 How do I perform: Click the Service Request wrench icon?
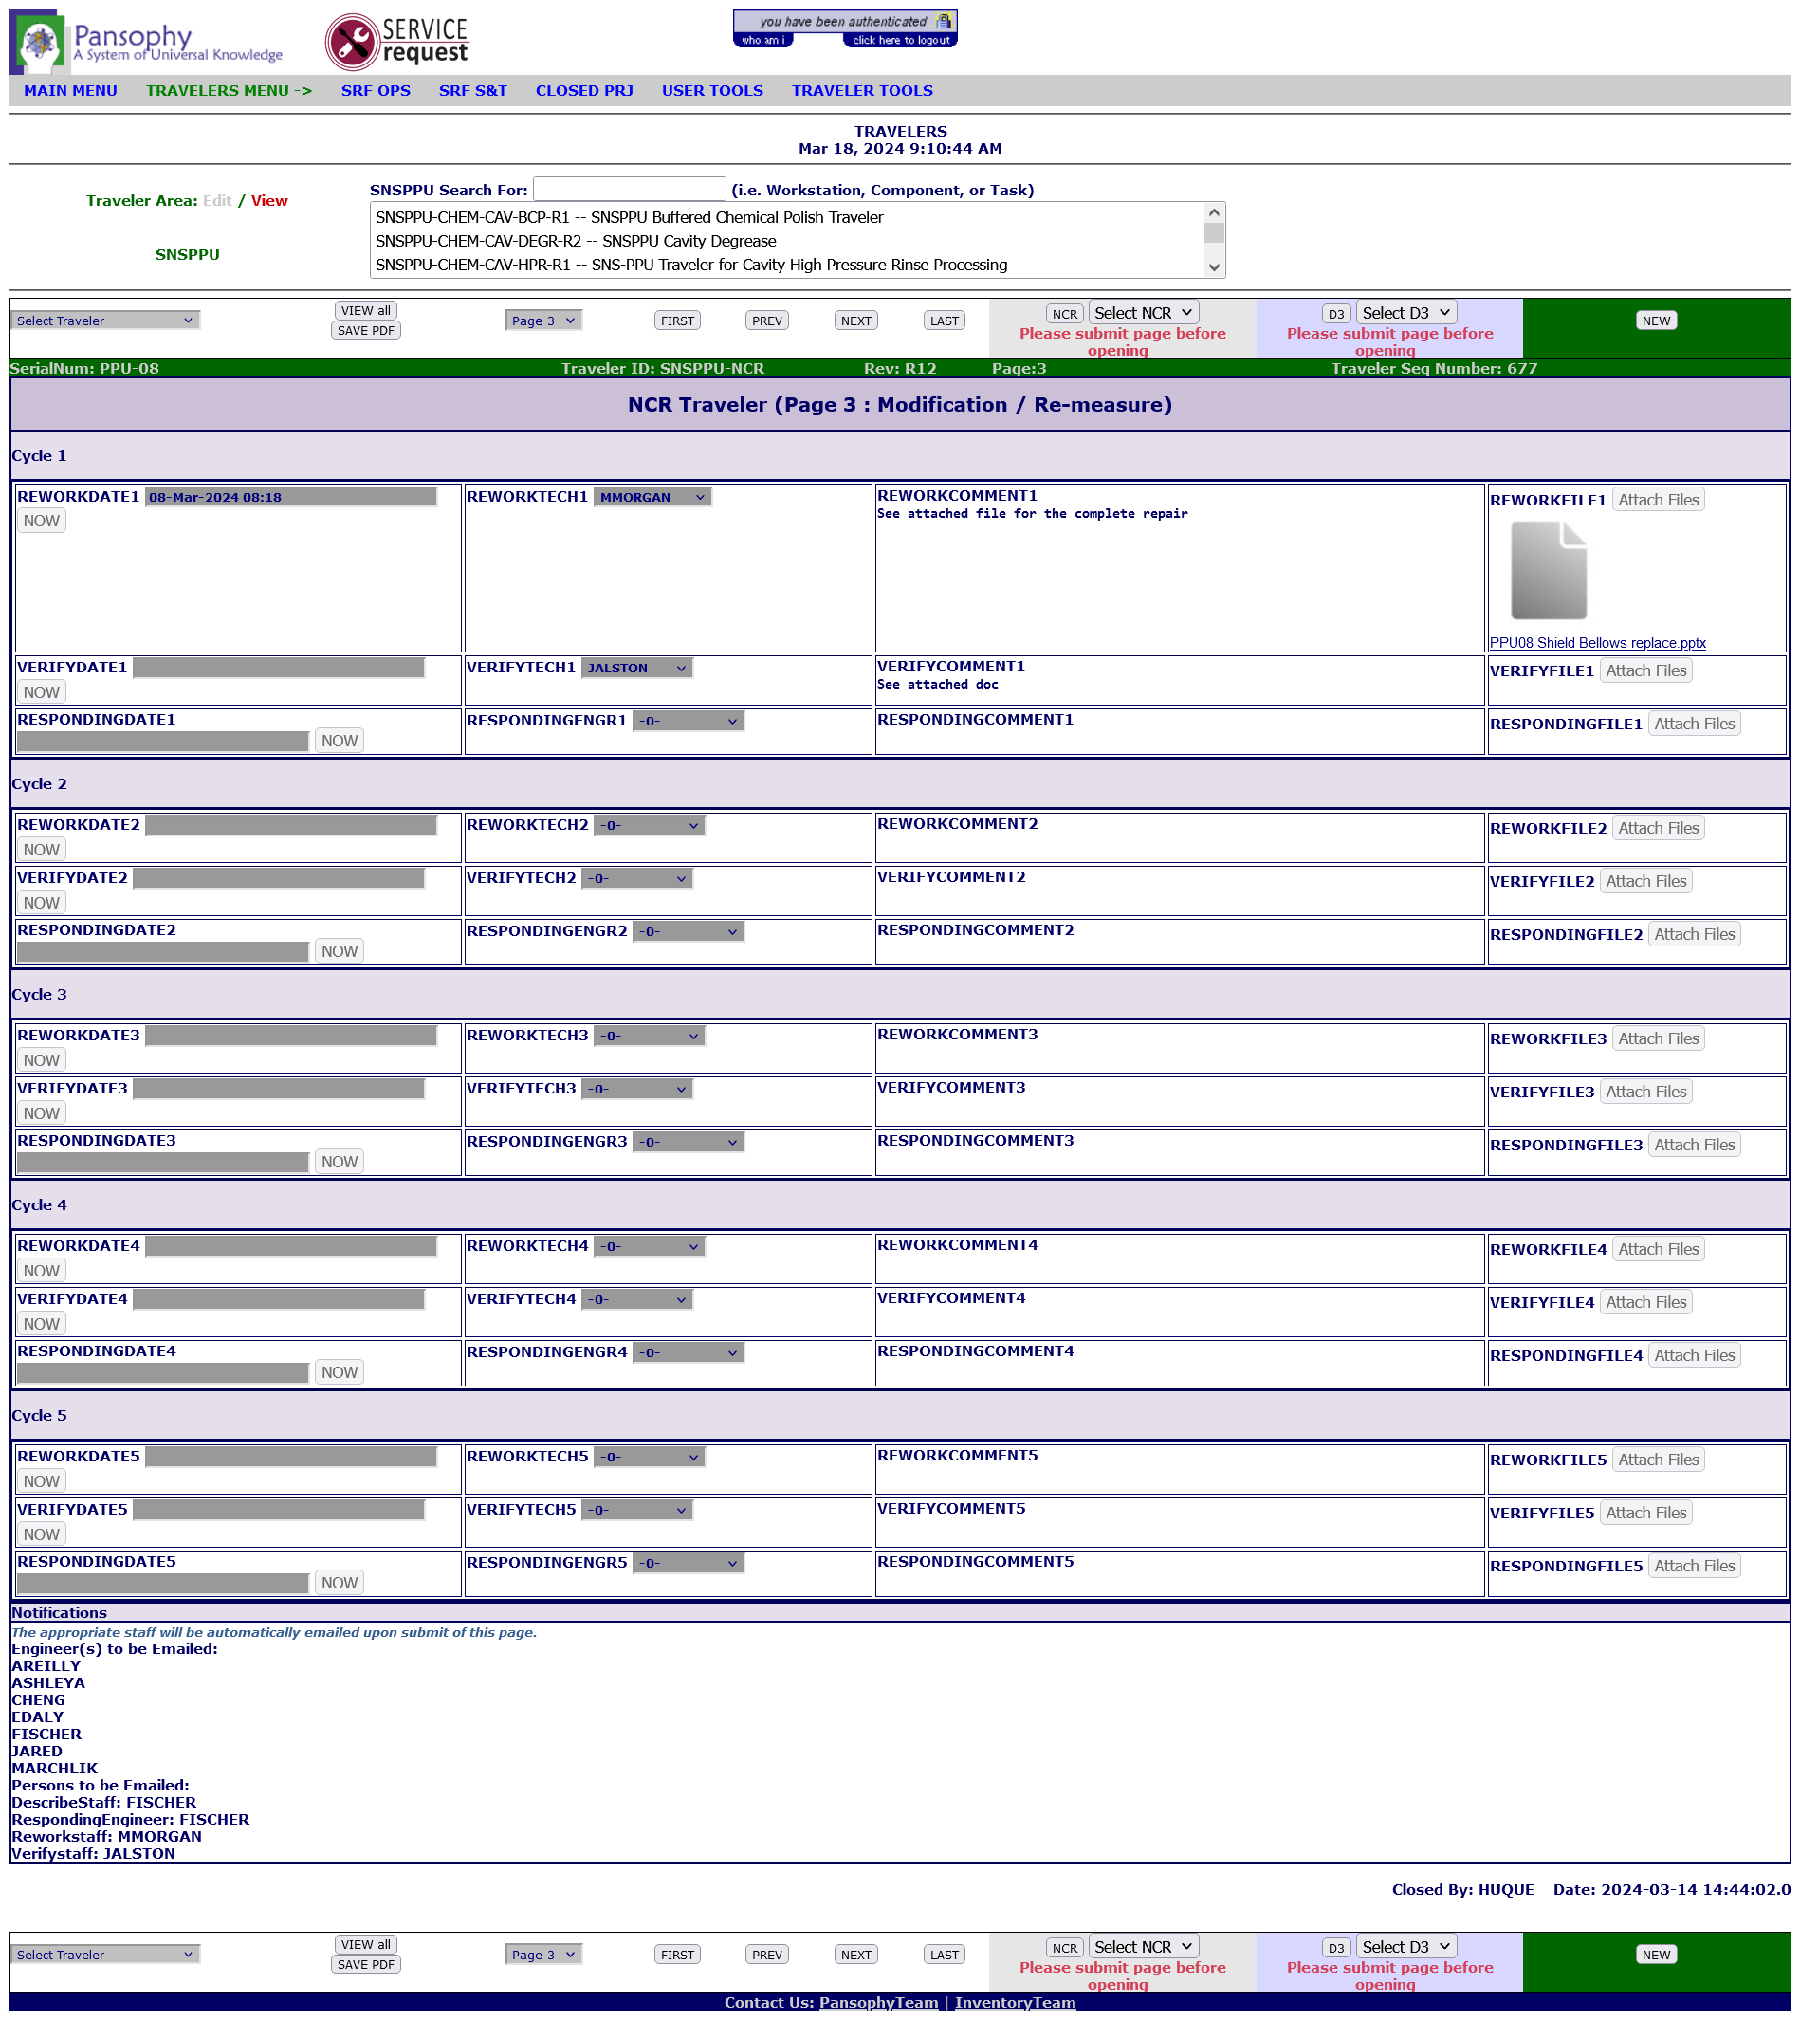point(352,42)
